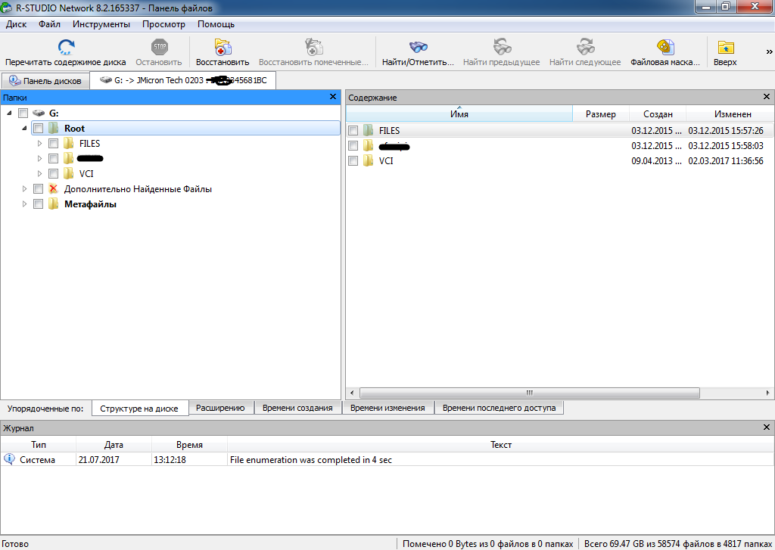
Task: Click FILES folder icon in contents list
Action: [x=369, y=130]
